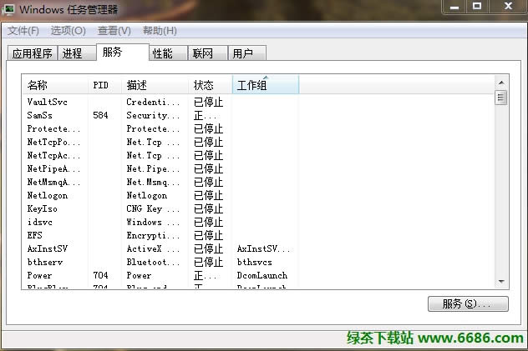Open the 文件(F) menu
Image resolution: width=528 pixels, height=351 pixels.
click(23, 31)
